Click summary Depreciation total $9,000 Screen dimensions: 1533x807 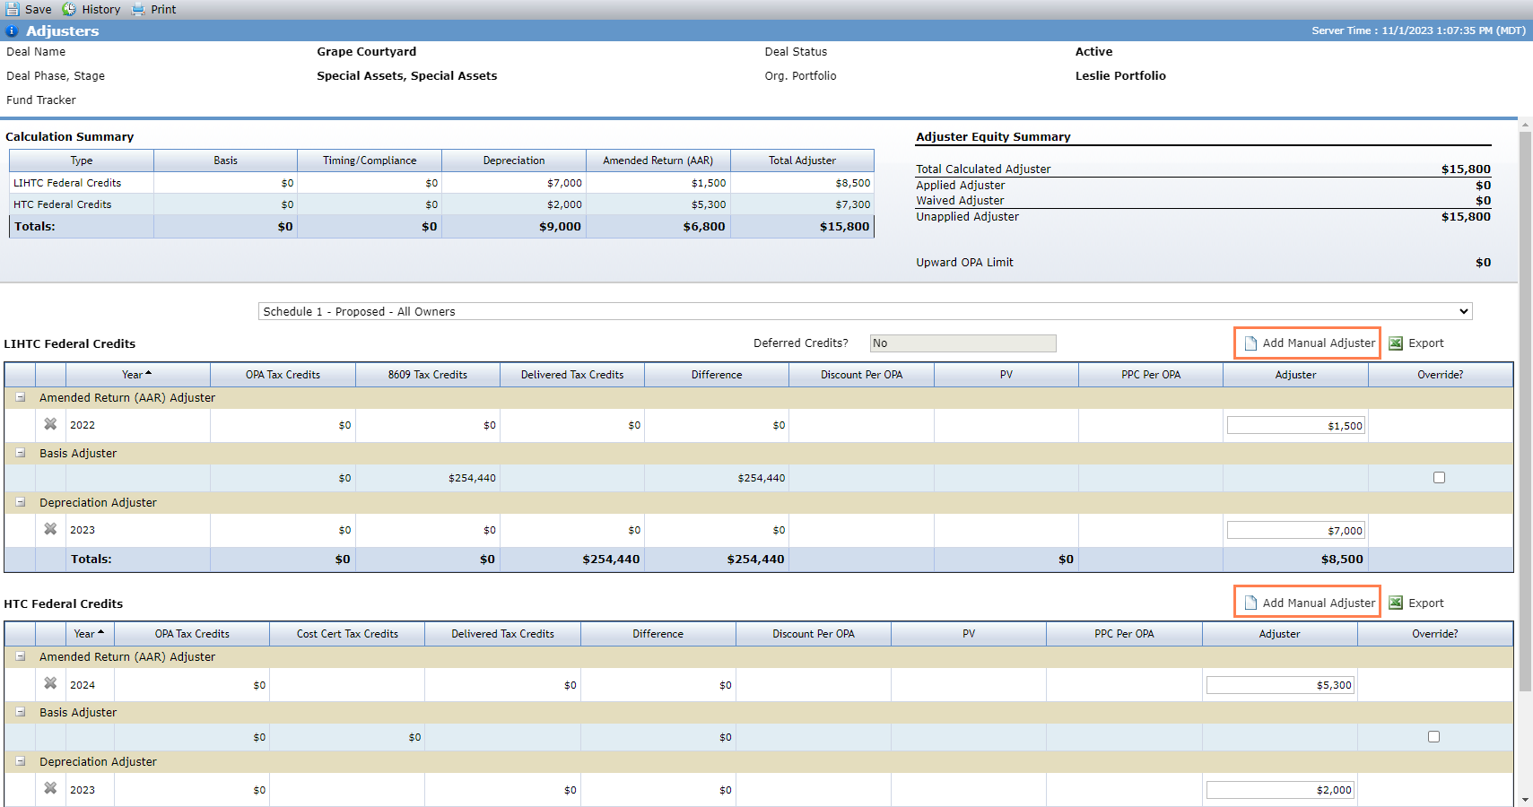pos(560,227)
